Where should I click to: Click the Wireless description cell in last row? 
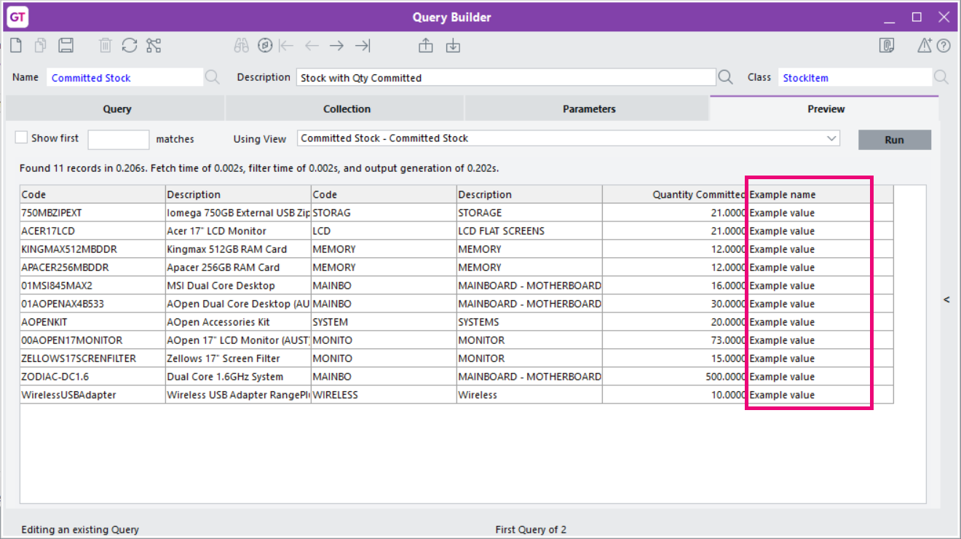pyautogui.click(x=529, y=395)
